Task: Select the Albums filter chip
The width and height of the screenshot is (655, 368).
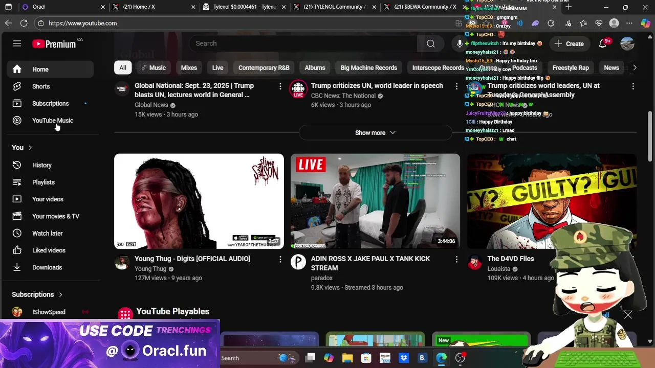Action: 315,67
